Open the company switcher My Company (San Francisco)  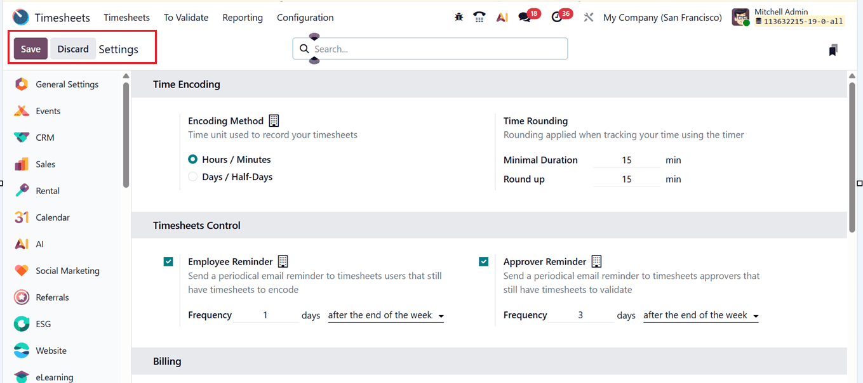pyautogui.click(x=662, y=18)
